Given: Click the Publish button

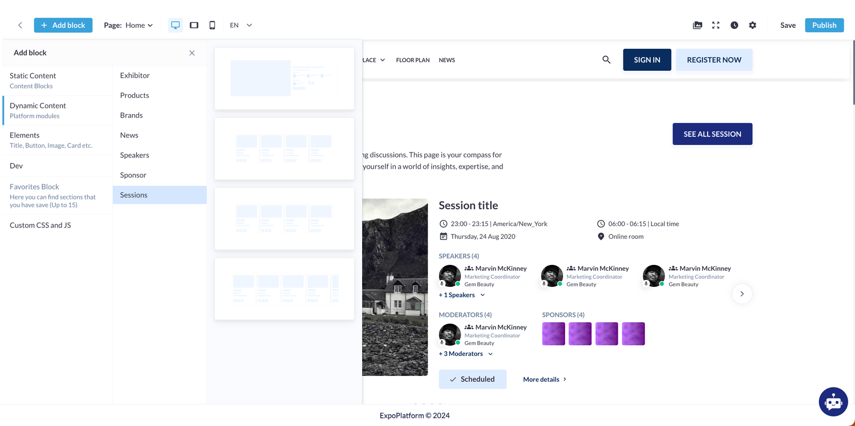Looking at the screenshot, I should (x=824, y=25).
